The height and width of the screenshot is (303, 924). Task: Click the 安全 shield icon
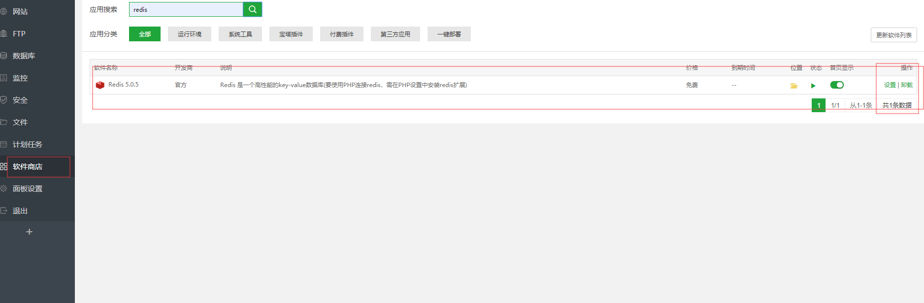[x=3, y=100]
